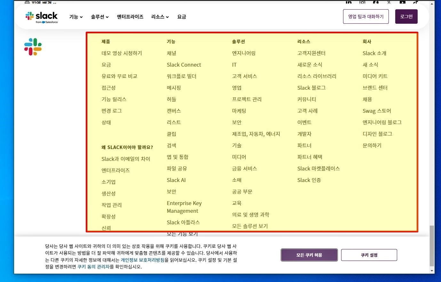This screenshot has height=282, width=441.
Task: Open 접근성 footer link
Action: 108,88
